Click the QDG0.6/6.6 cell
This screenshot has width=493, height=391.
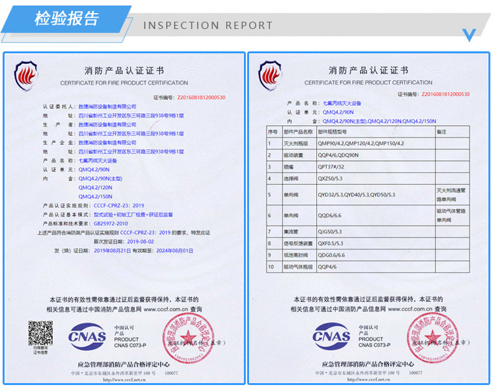pos(376,255)
